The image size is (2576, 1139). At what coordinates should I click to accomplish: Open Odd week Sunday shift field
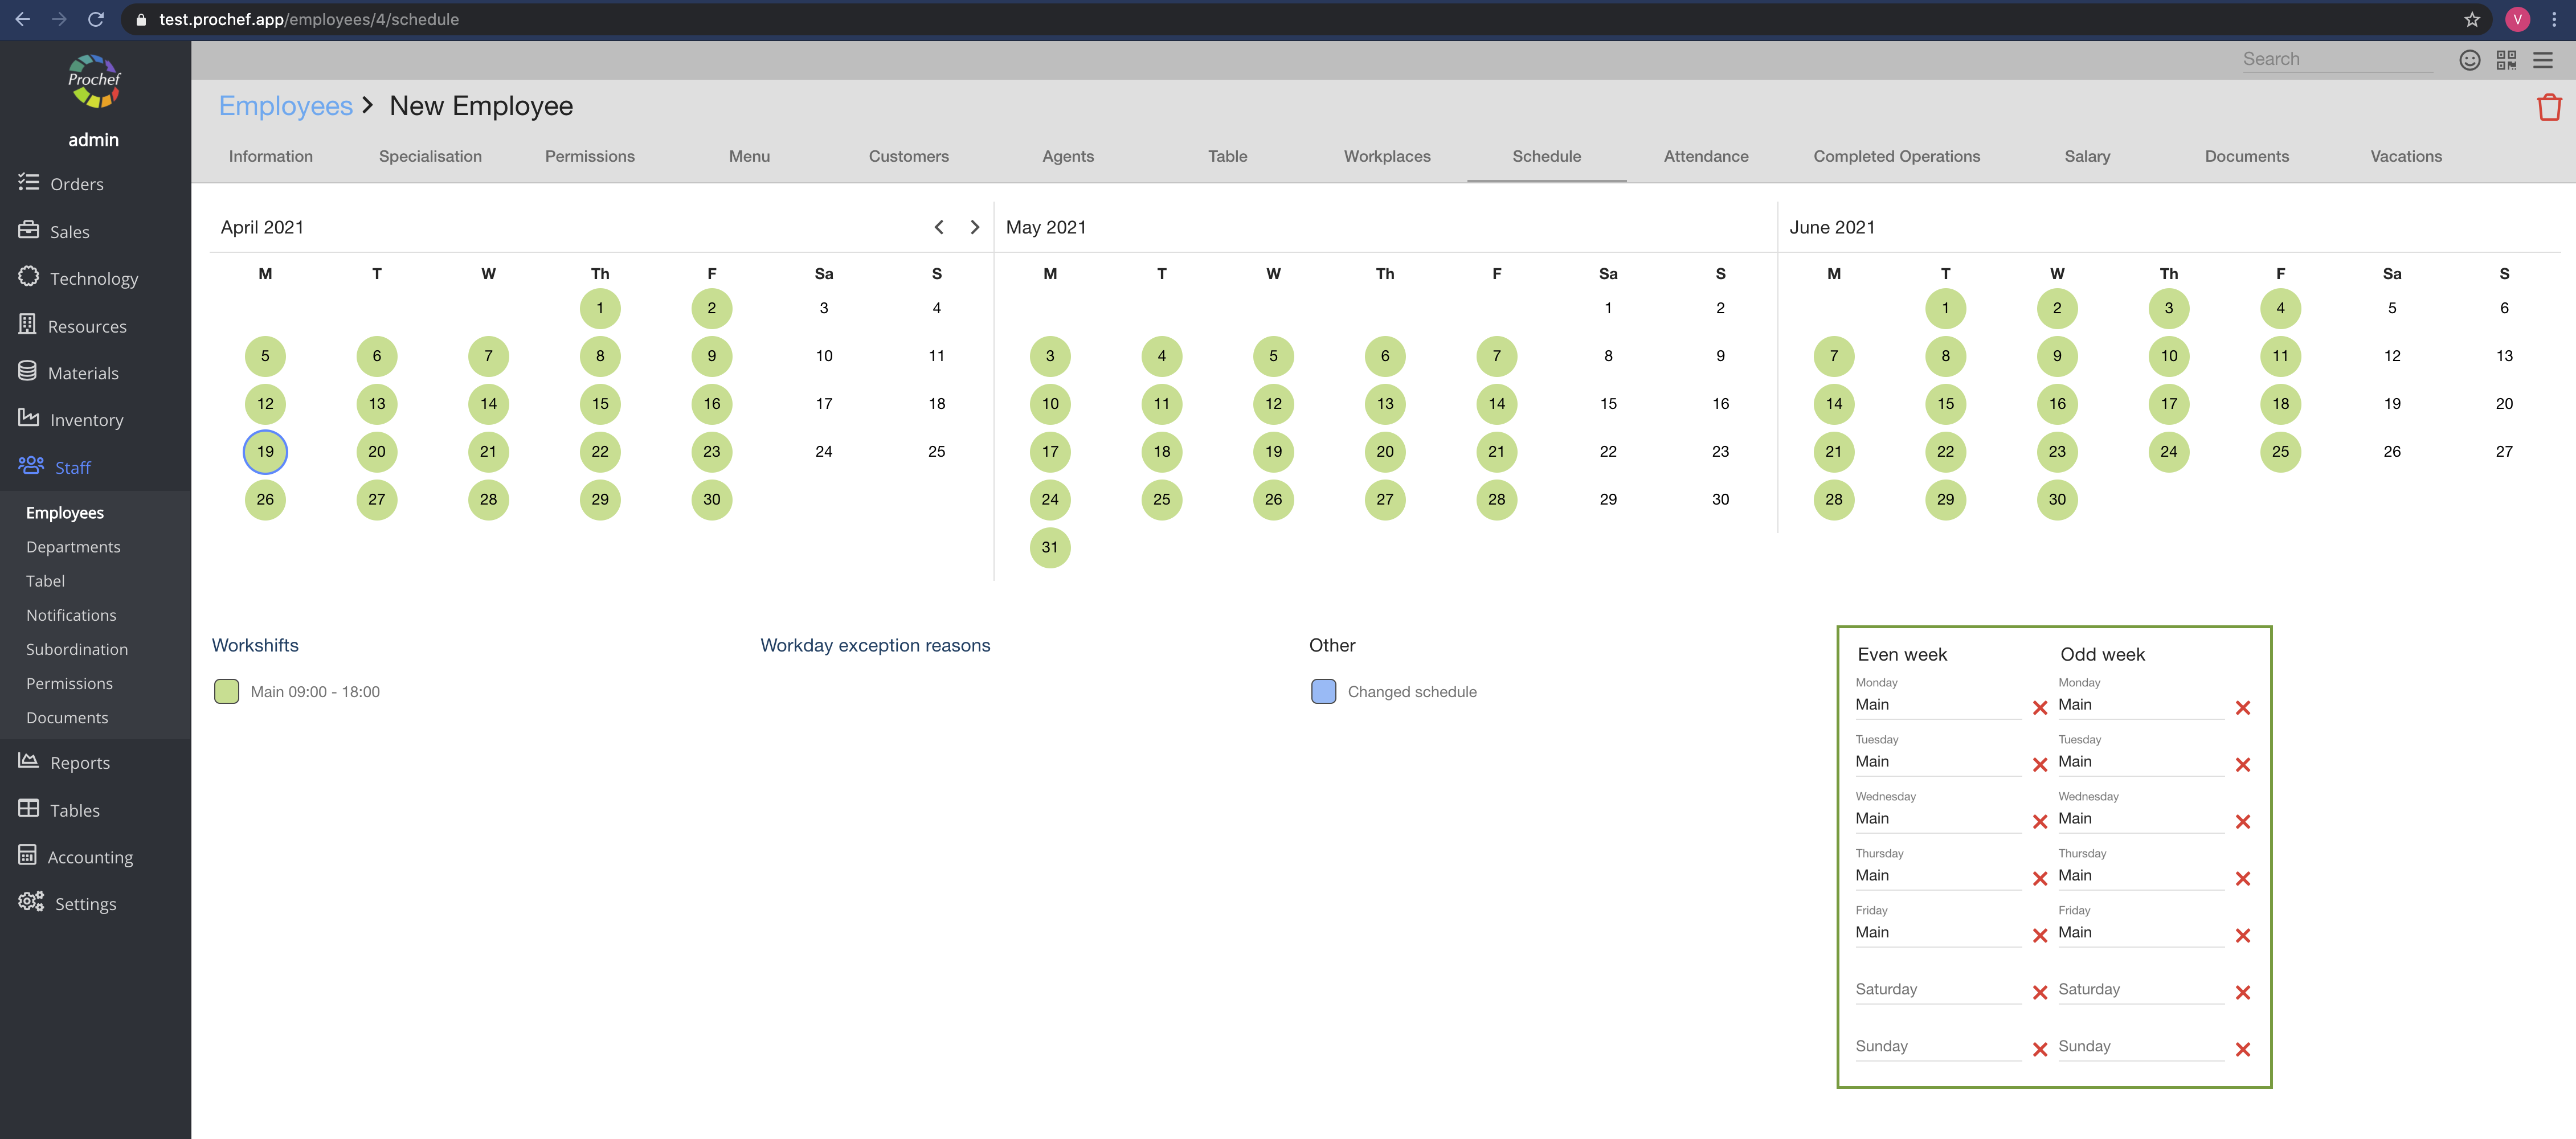coord(2139,1046)
